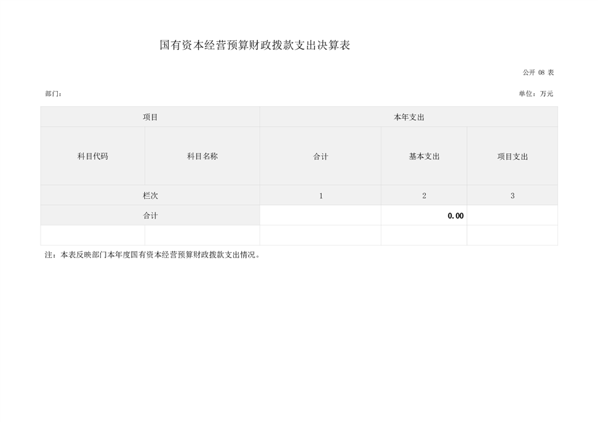Select the 基本支出 column header
The height and width of the screenshot is (422, 598).
coord(424,157)
